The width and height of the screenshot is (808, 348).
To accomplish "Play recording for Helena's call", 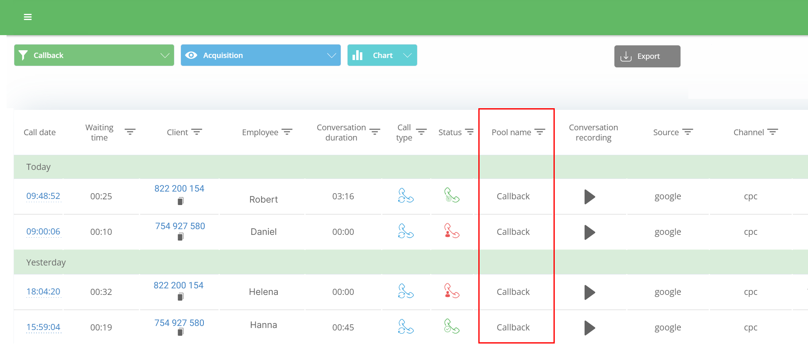I will coord(589,292).
